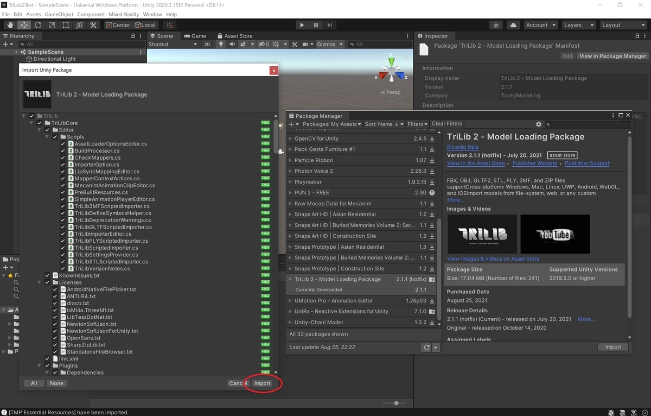Expand Photon Voice 2 package entry
Screen dimensions: 651x416
(x=290, y=171)
